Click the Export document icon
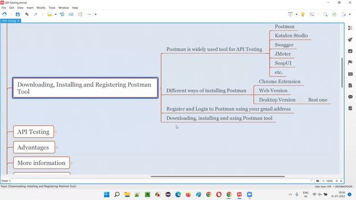The image size is (356, 200). click(344, 14)
